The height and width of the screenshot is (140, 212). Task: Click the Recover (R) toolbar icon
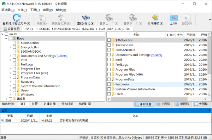(x=42, y=18)
